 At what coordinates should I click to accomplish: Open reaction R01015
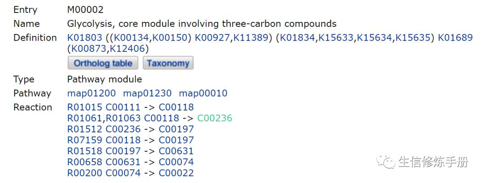click(x=85, y=107)
